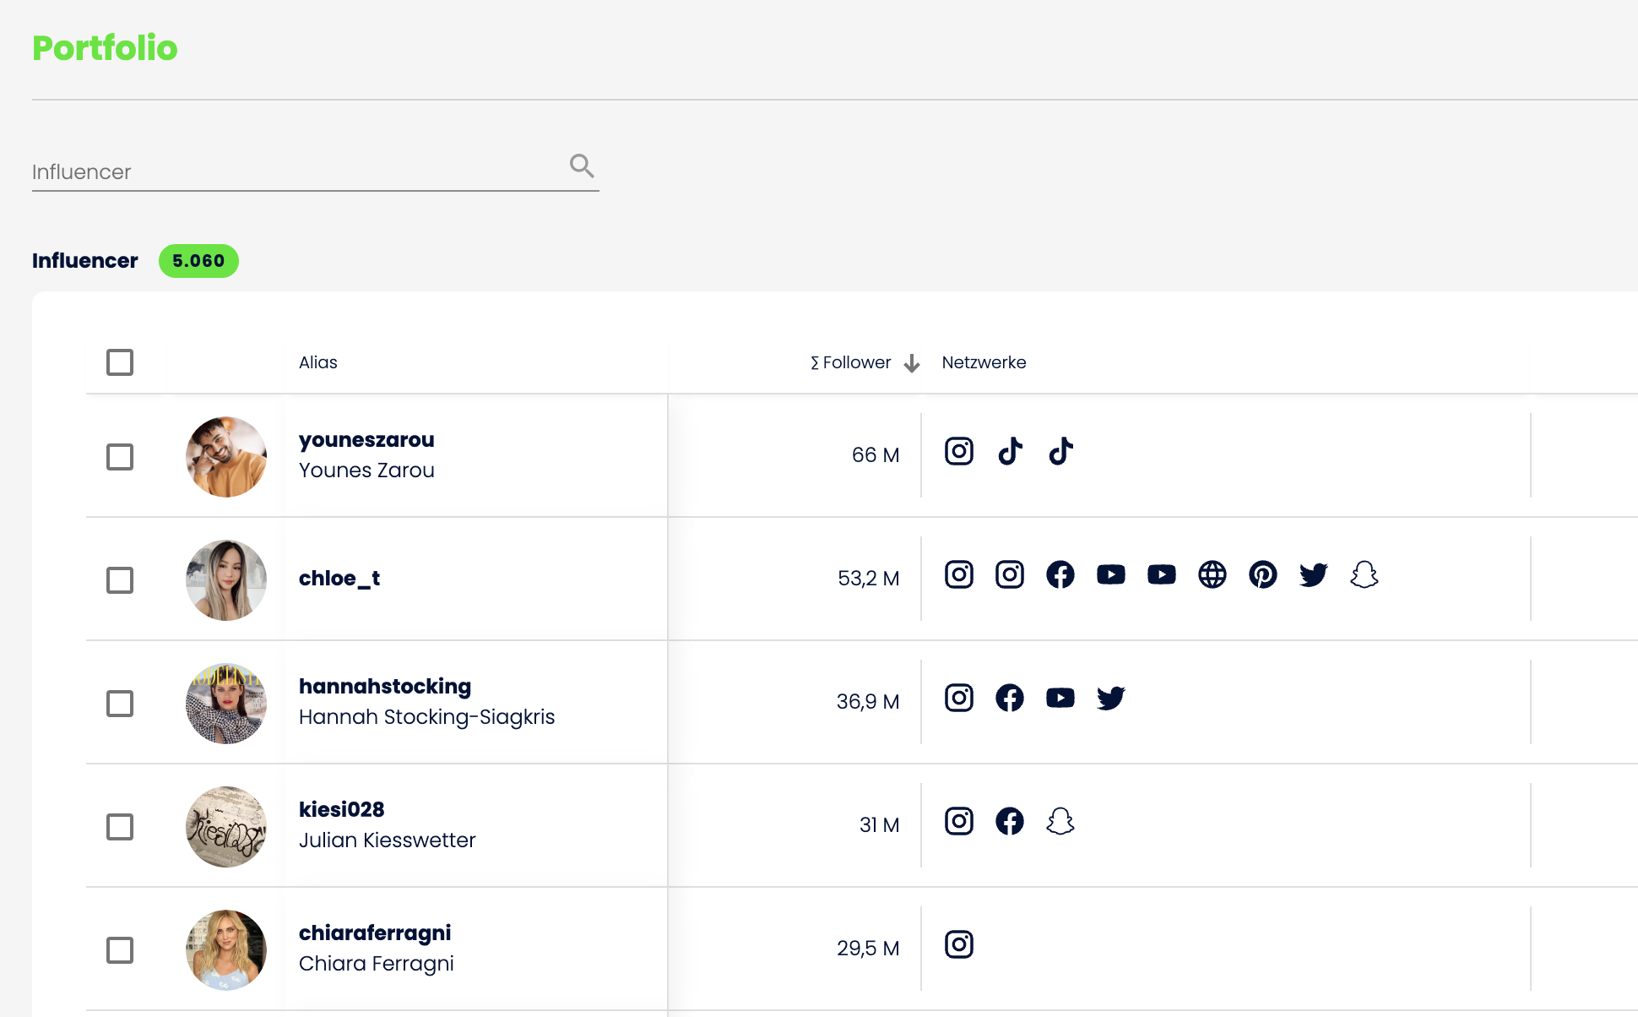Click the Alias column header
Viewport: 1638px width, 1017px height.
tap(318, 362)
